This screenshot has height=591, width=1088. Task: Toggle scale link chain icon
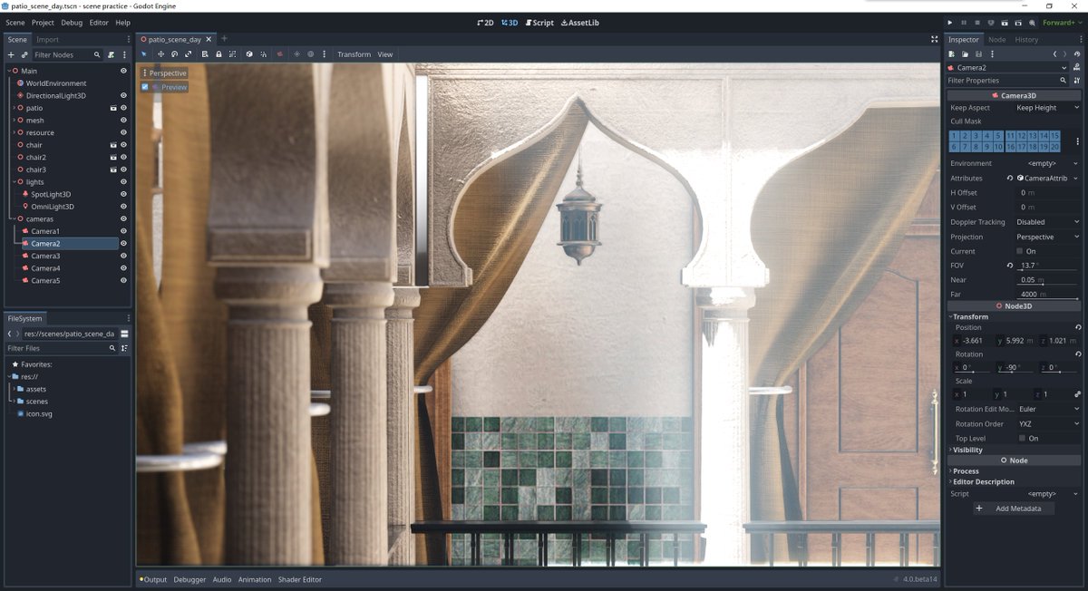click(1077, 394)
